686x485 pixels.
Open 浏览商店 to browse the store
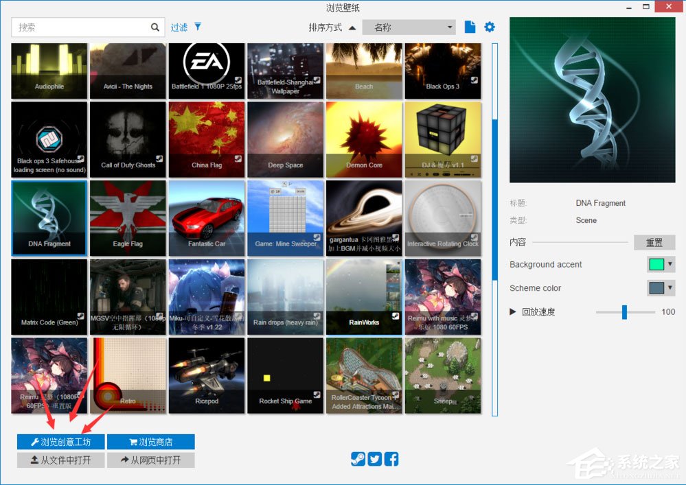[151, 441]
